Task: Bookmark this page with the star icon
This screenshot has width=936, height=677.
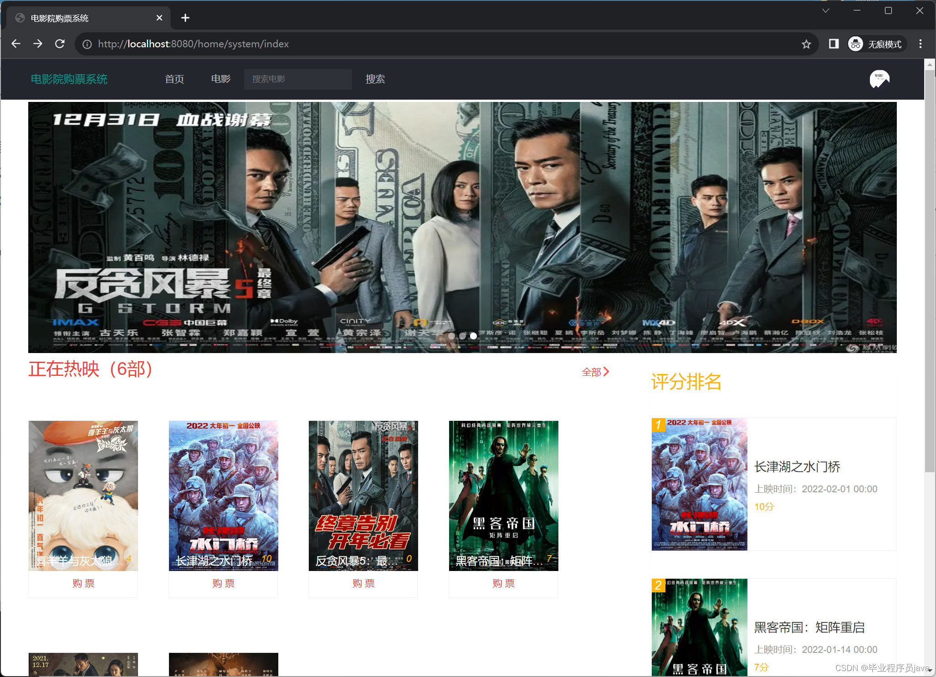Action: pyautogui.click(x=806, y=44)
